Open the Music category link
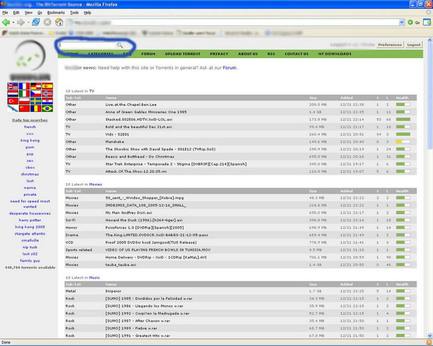Viewport: 433px width, 346px height. pyautogui.click(x=94, y=277)
